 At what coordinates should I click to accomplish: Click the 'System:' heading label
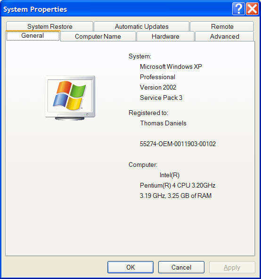140,56
